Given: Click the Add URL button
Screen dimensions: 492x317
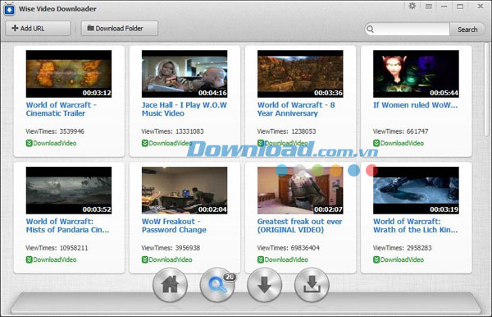Looking at the screenshot, I should (38, 29).
